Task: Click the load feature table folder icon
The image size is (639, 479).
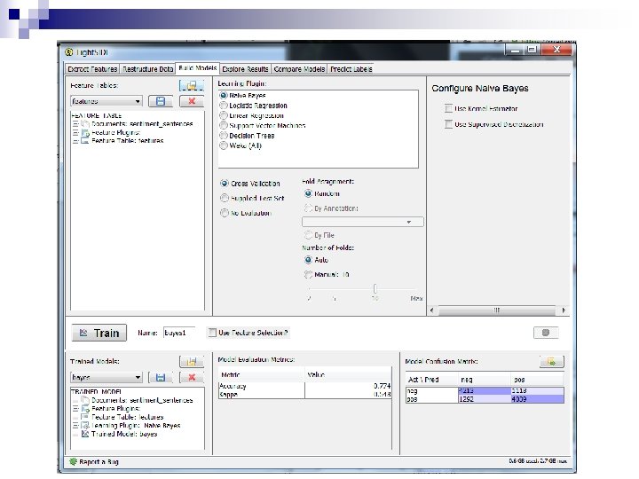Action: click(192, 85)
